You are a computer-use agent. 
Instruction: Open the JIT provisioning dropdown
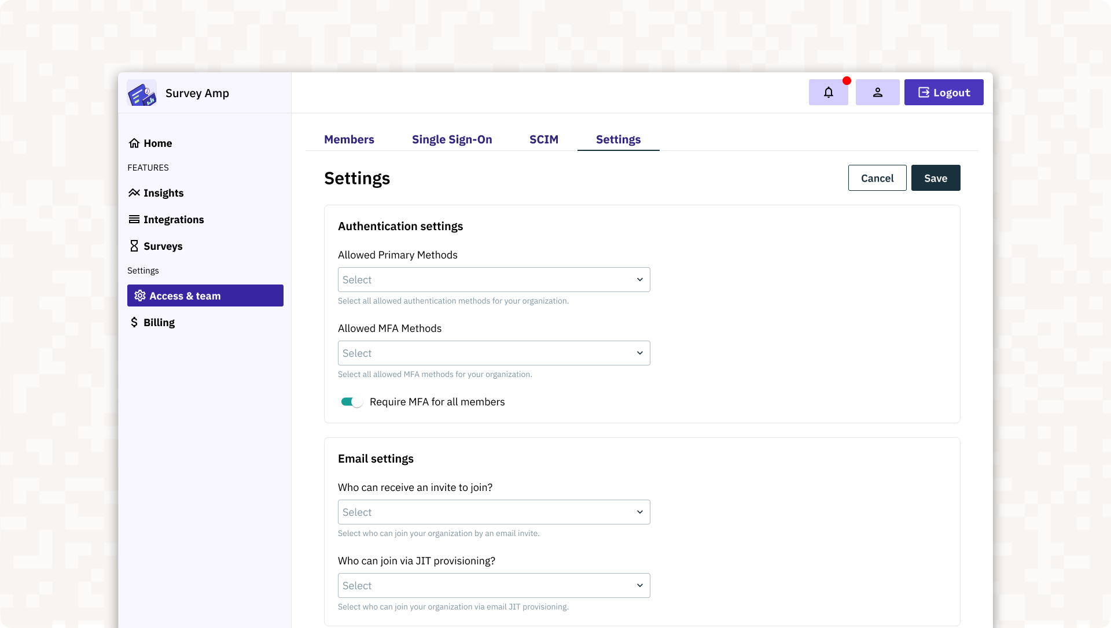coord(494,586)
